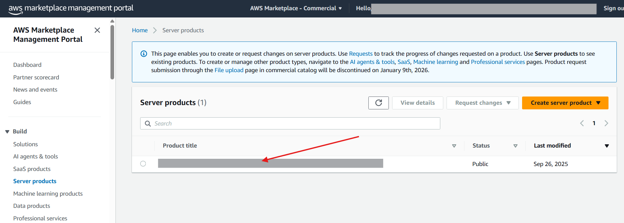Click the Sep 26, 2025 date cell
The height and width of the screenshot is (223, 624).
551,164
